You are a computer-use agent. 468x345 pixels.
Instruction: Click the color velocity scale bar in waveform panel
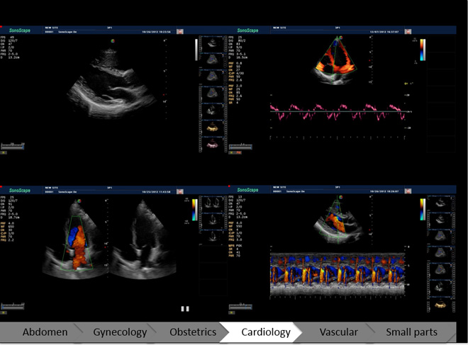(423, 50)
